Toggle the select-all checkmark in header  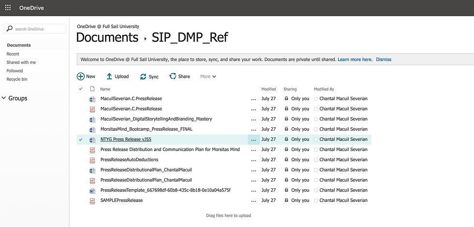coord(80,89)
